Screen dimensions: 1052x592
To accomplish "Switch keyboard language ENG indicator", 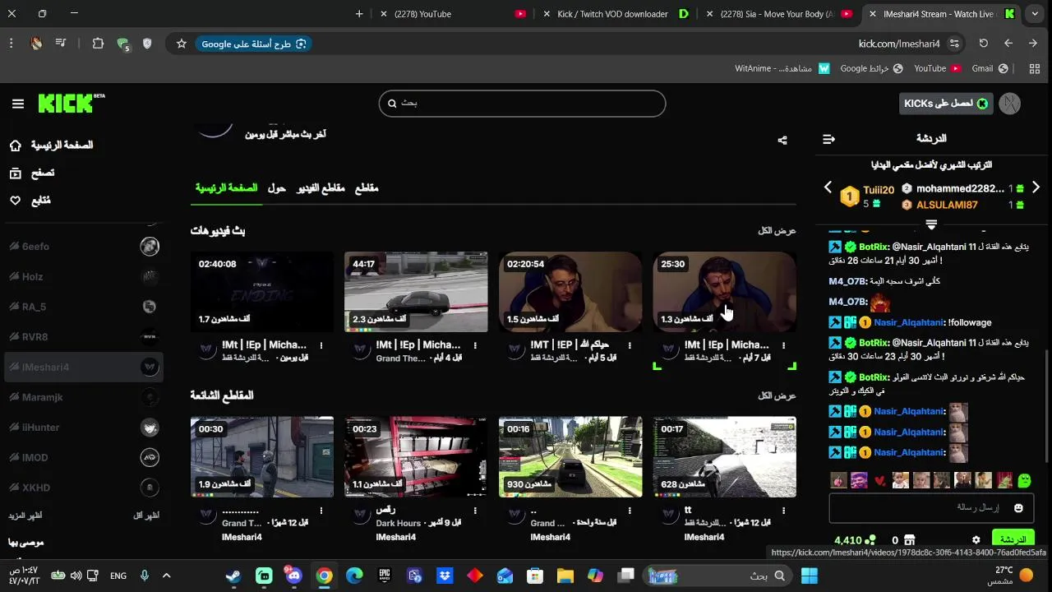I will tap(118, 576).
